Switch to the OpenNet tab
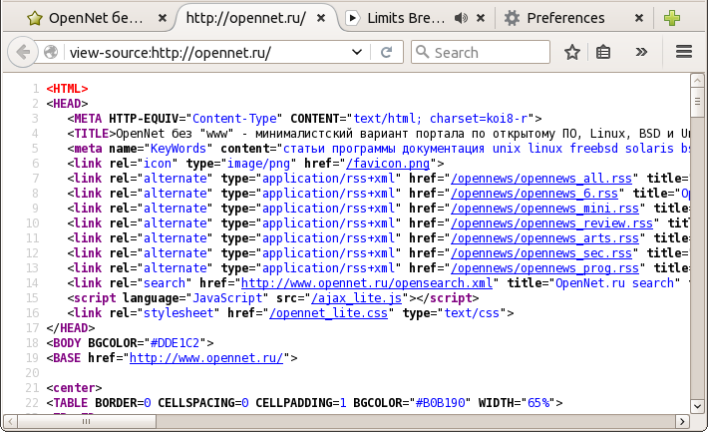 [88, 18]
